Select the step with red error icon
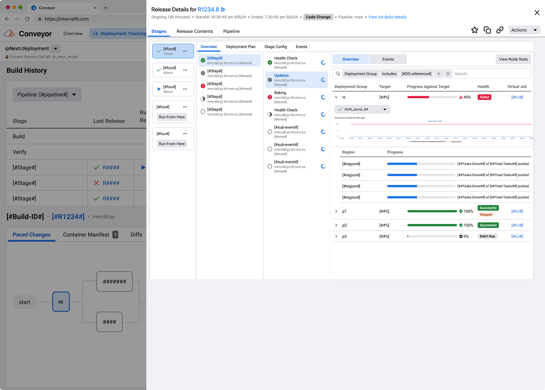 pos(229,86)
